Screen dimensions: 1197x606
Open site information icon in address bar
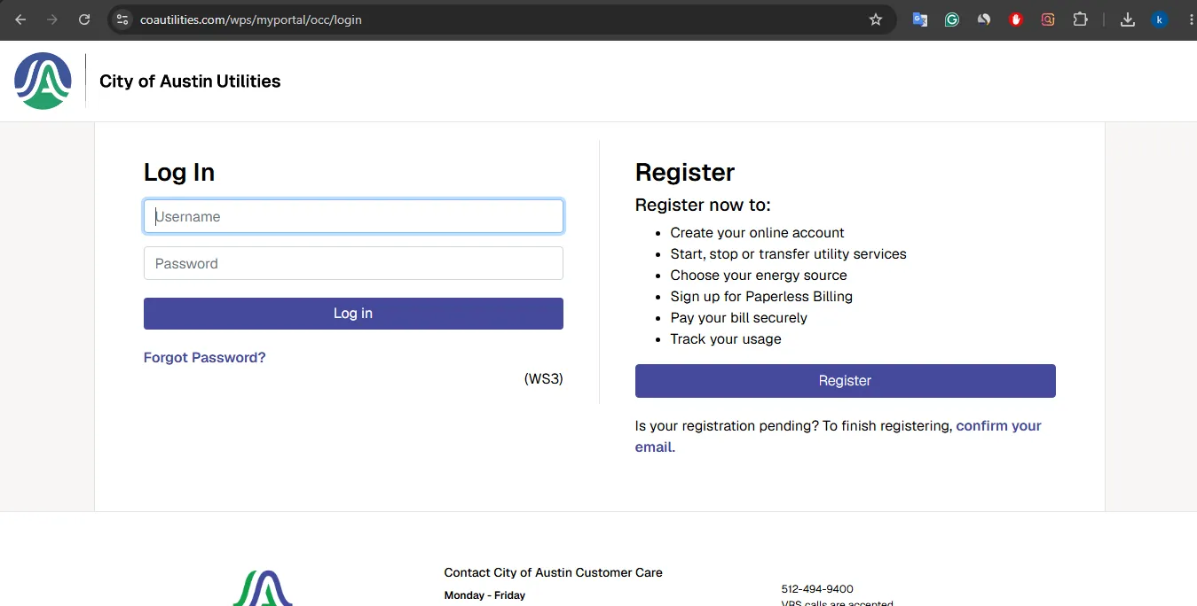(122, 19)
